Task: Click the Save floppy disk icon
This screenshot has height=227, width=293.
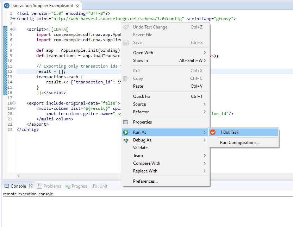Action: click(126, 43)
